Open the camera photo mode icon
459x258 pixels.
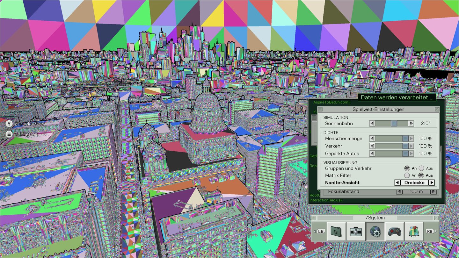tap(356, 232)
